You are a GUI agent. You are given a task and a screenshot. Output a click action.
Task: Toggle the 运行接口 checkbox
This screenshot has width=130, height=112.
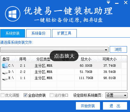51,95
